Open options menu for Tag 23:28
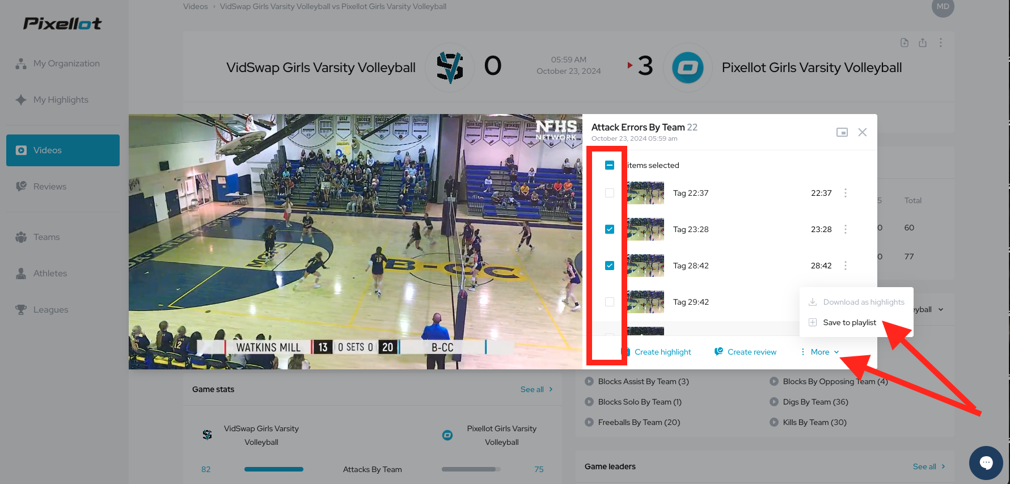This screenshot has height=484, width=1010. pos(846,229)
